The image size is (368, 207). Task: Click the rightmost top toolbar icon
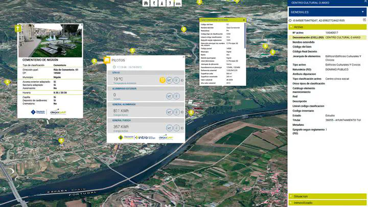coord(177,3)
